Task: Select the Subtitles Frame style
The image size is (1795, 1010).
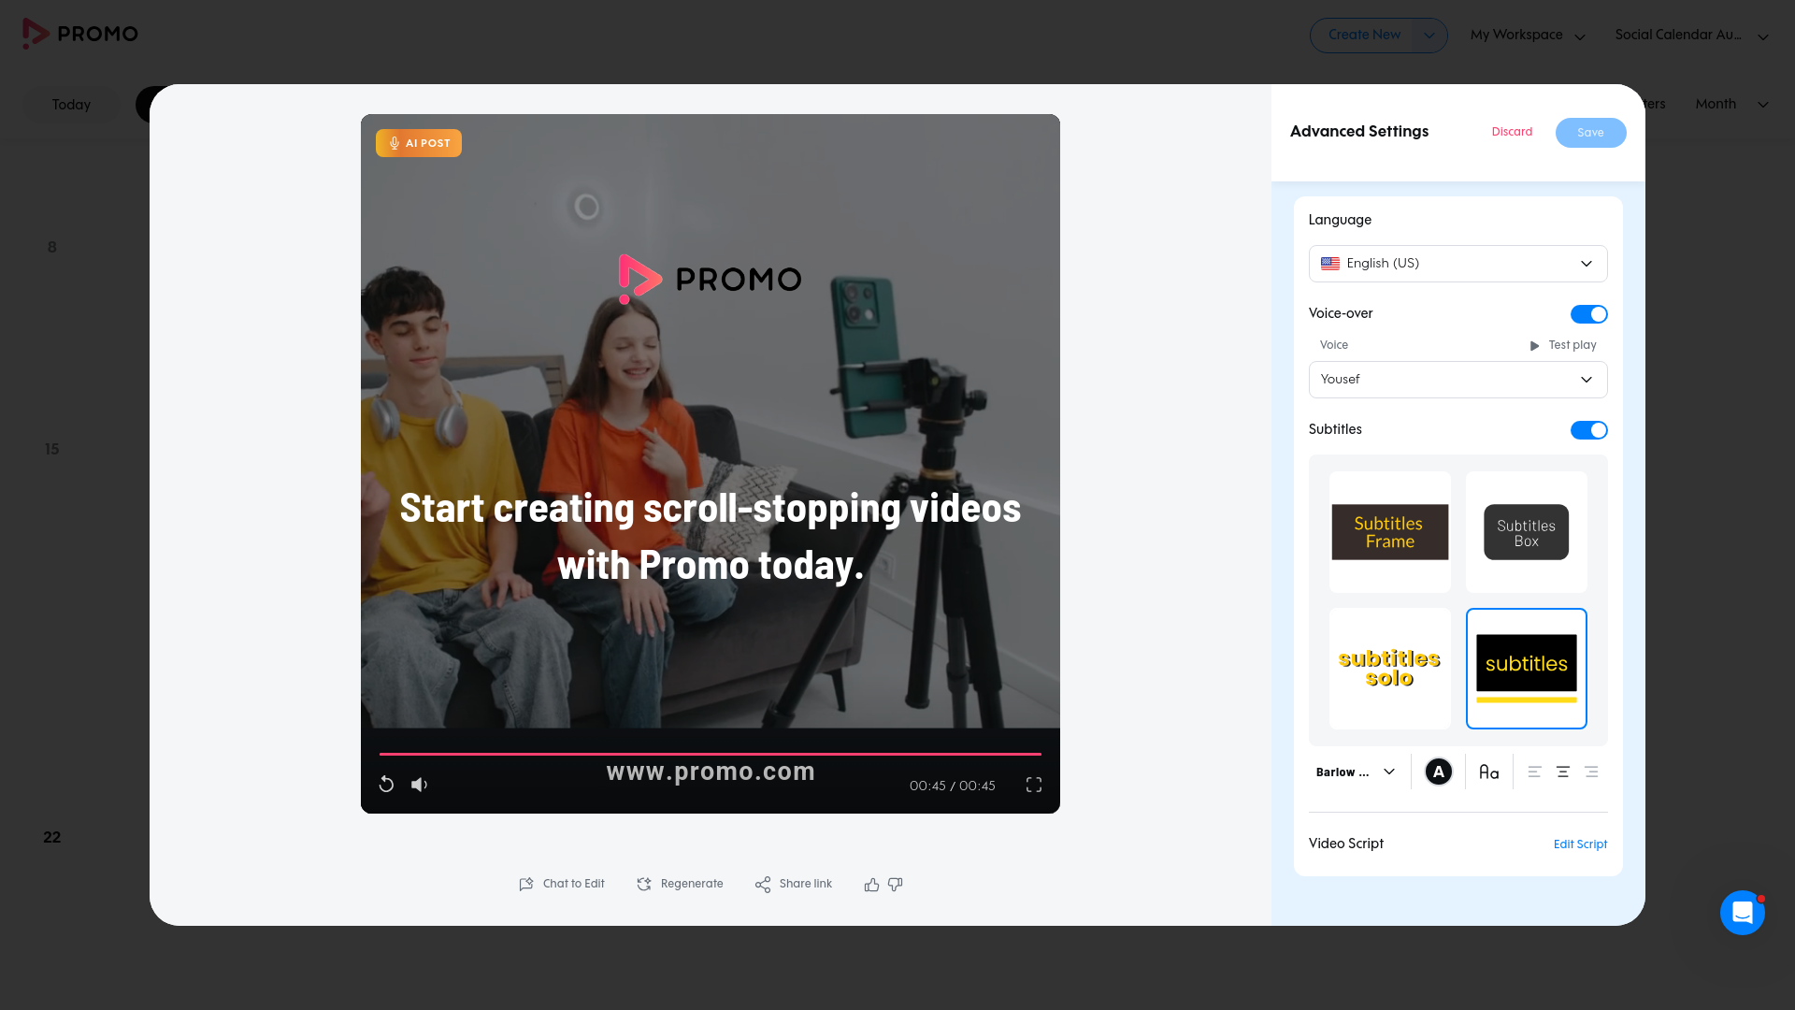Action: tap(1390, 532)
